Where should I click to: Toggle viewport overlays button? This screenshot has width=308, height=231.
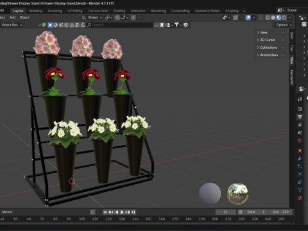pos(248,17)
